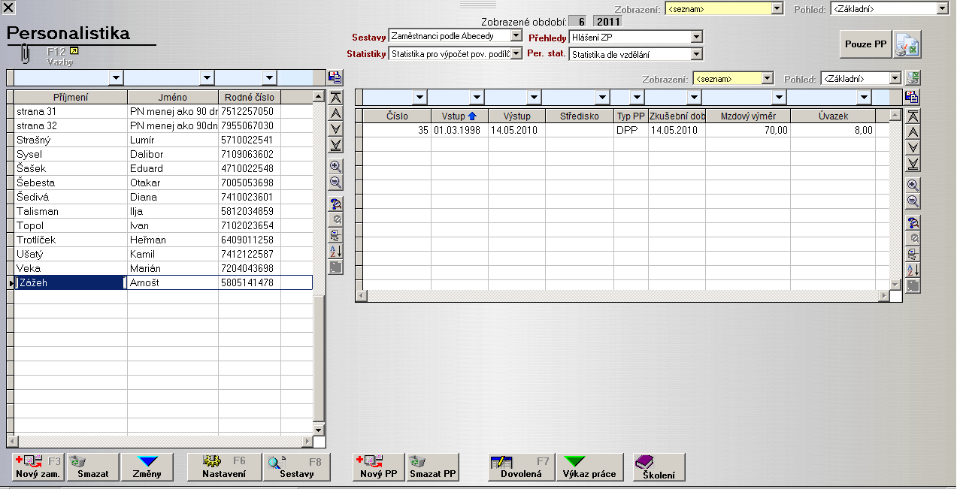Click the Smazat PP button
This screenshot has width=957, height=489.
coord(432,467)
